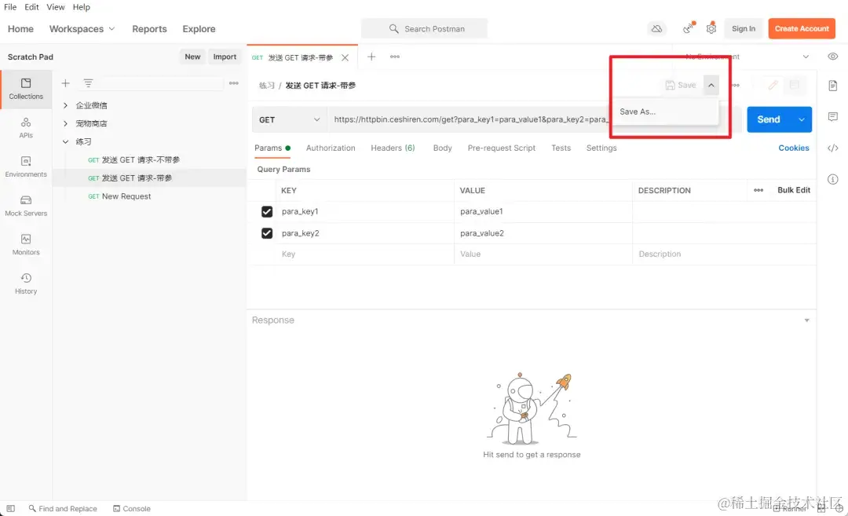The height and width of the screenshot is (516, 848).
Task: Expand the 宠物商店 collection
Action: [65, 124]
